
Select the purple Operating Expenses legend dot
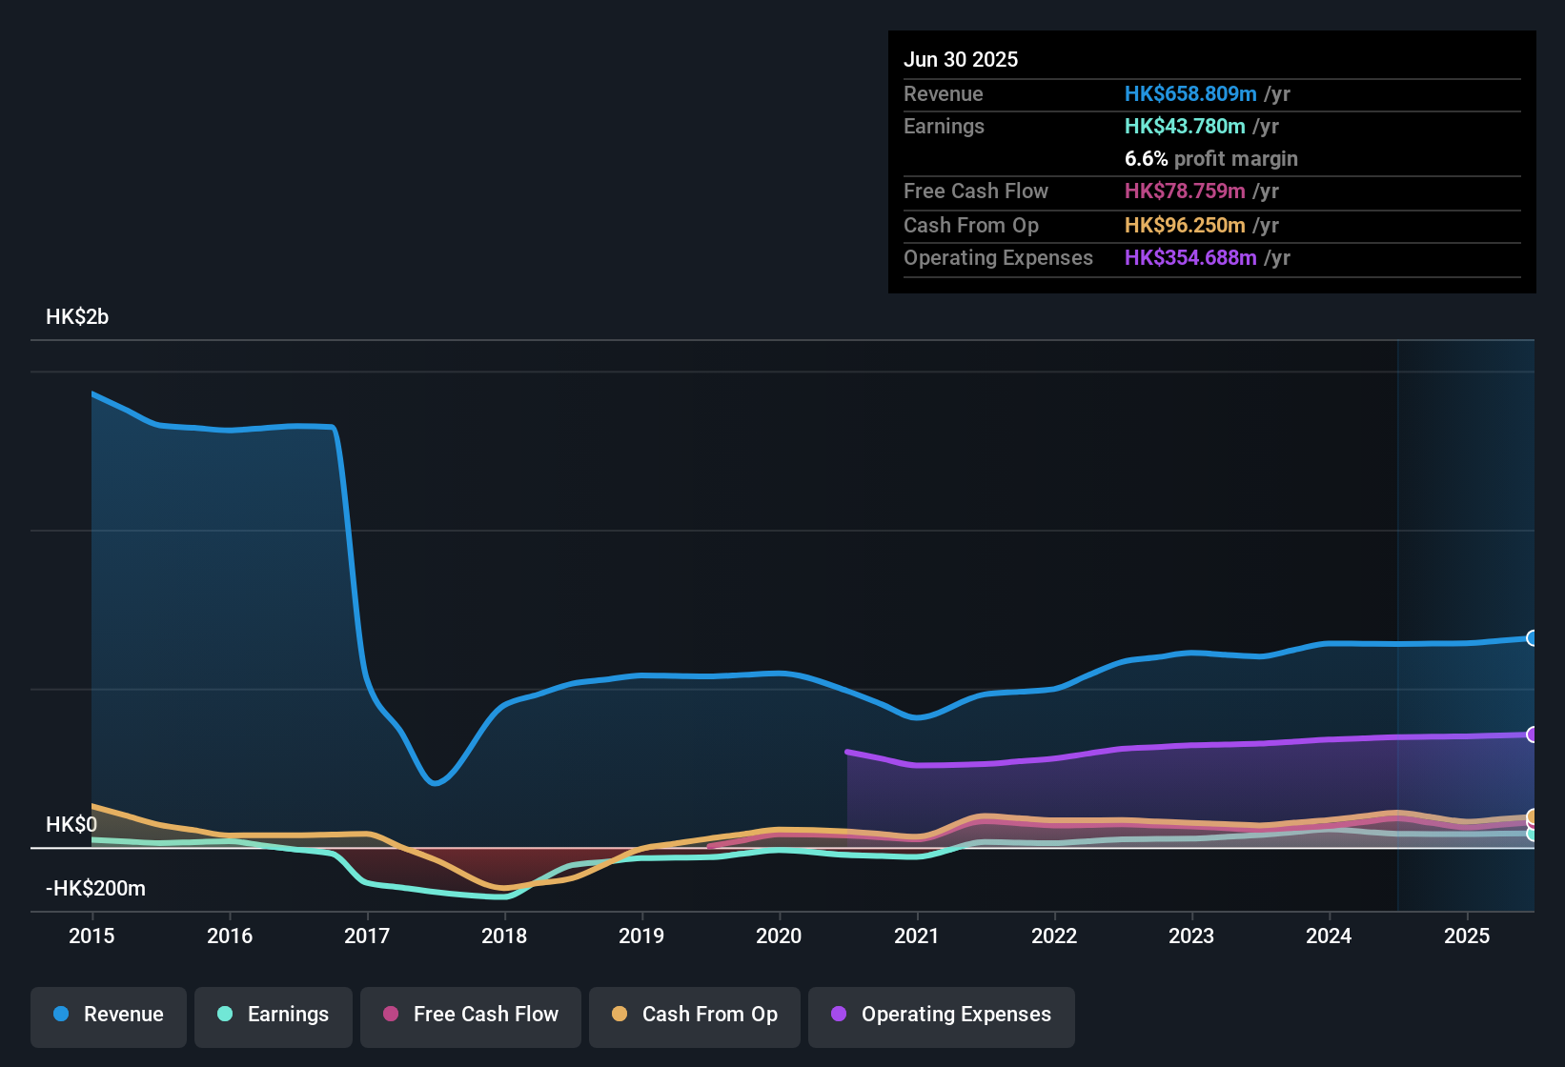click(x=839, y=1015)
